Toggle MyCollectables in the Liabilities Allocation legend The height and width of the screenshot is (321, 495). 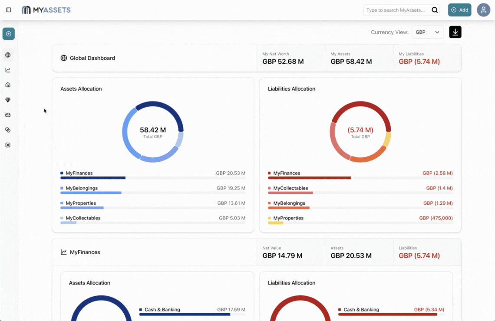(290, 188)
